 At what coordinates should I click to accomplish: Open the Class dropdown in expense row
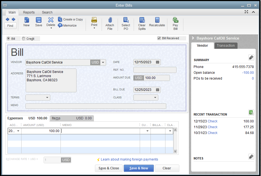(x=170, y=131)
